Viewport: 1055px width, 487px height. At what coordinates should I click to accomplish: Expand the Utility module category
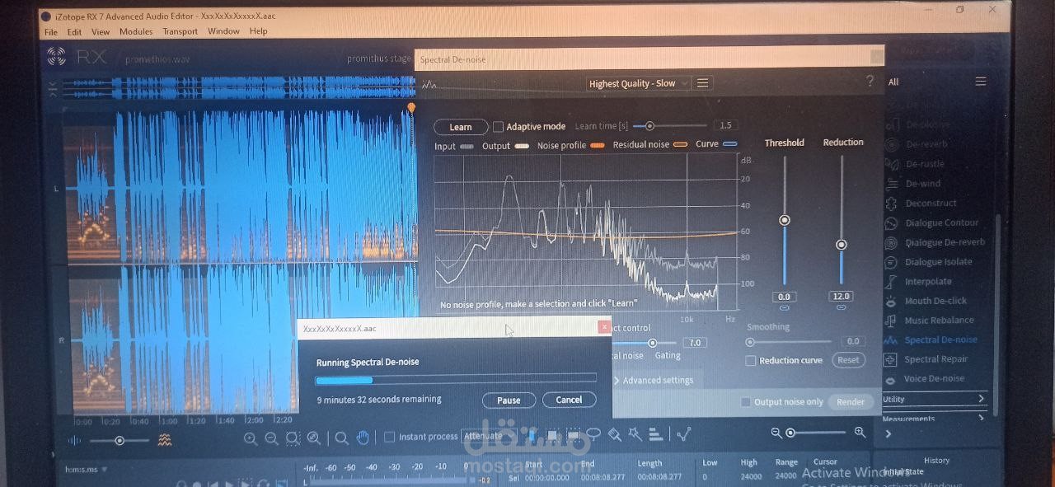934,399
